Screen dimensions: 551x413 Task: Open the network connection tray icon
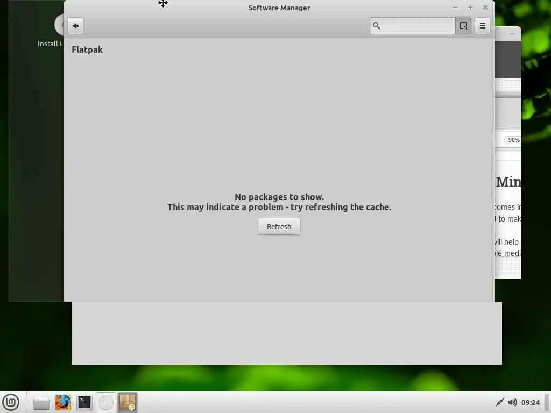pos(500,402)
